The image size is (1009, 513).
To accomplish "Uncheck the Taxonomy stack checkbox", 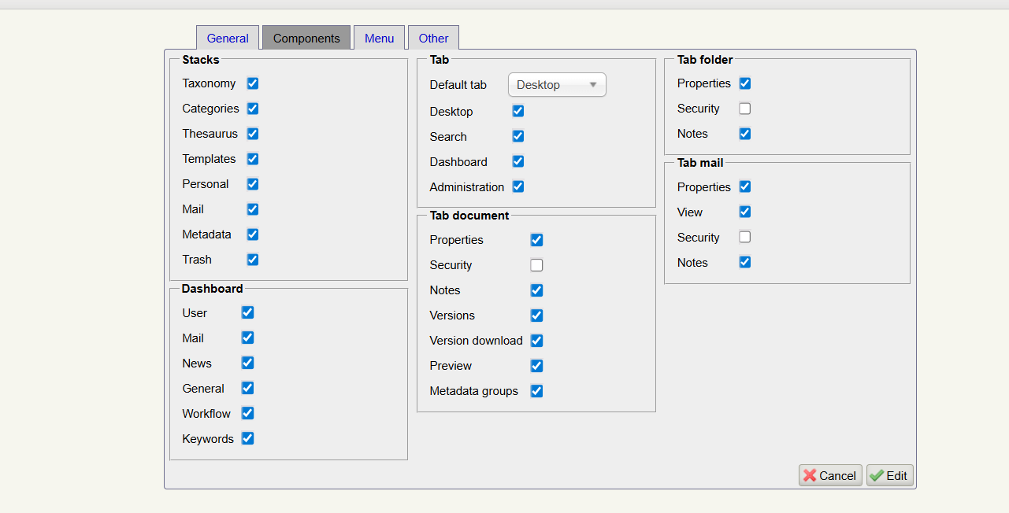I will pyautogui.click(x=253, y=83).
